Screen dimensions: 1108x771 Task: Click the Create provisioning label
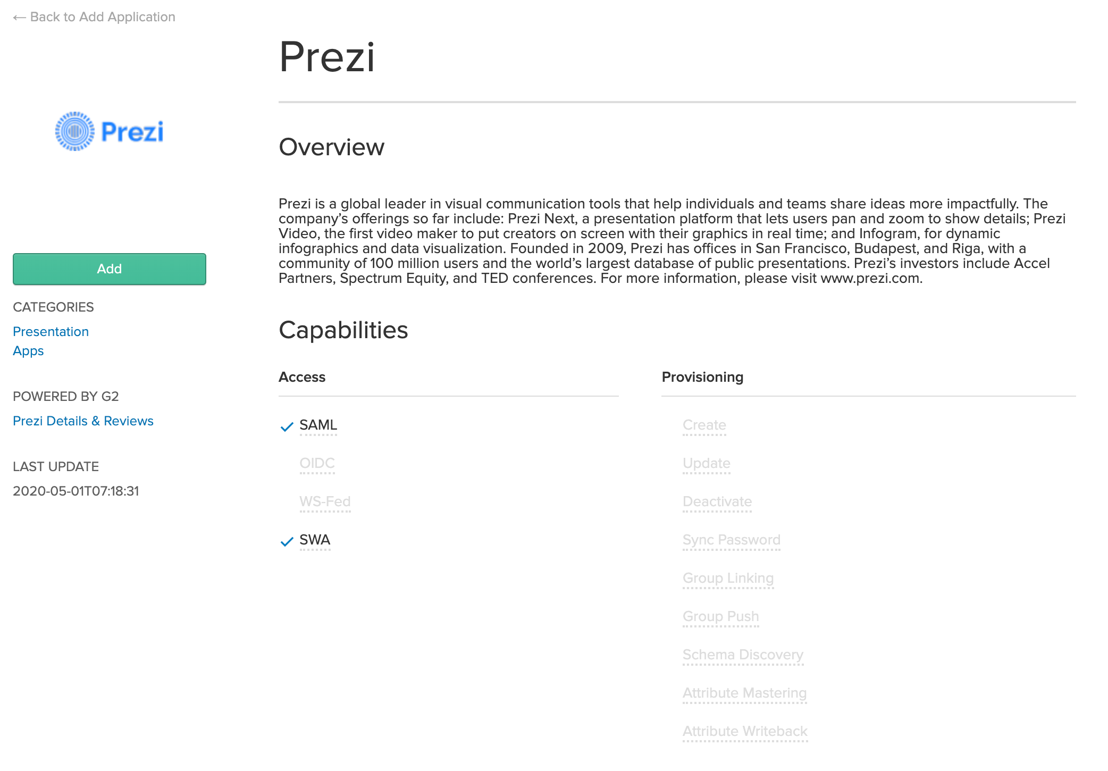pyautogui.click(x=704, y=425)
